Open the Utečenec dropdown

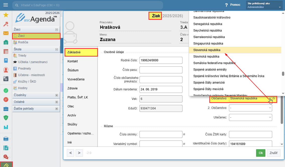click(x=250, y=117)
